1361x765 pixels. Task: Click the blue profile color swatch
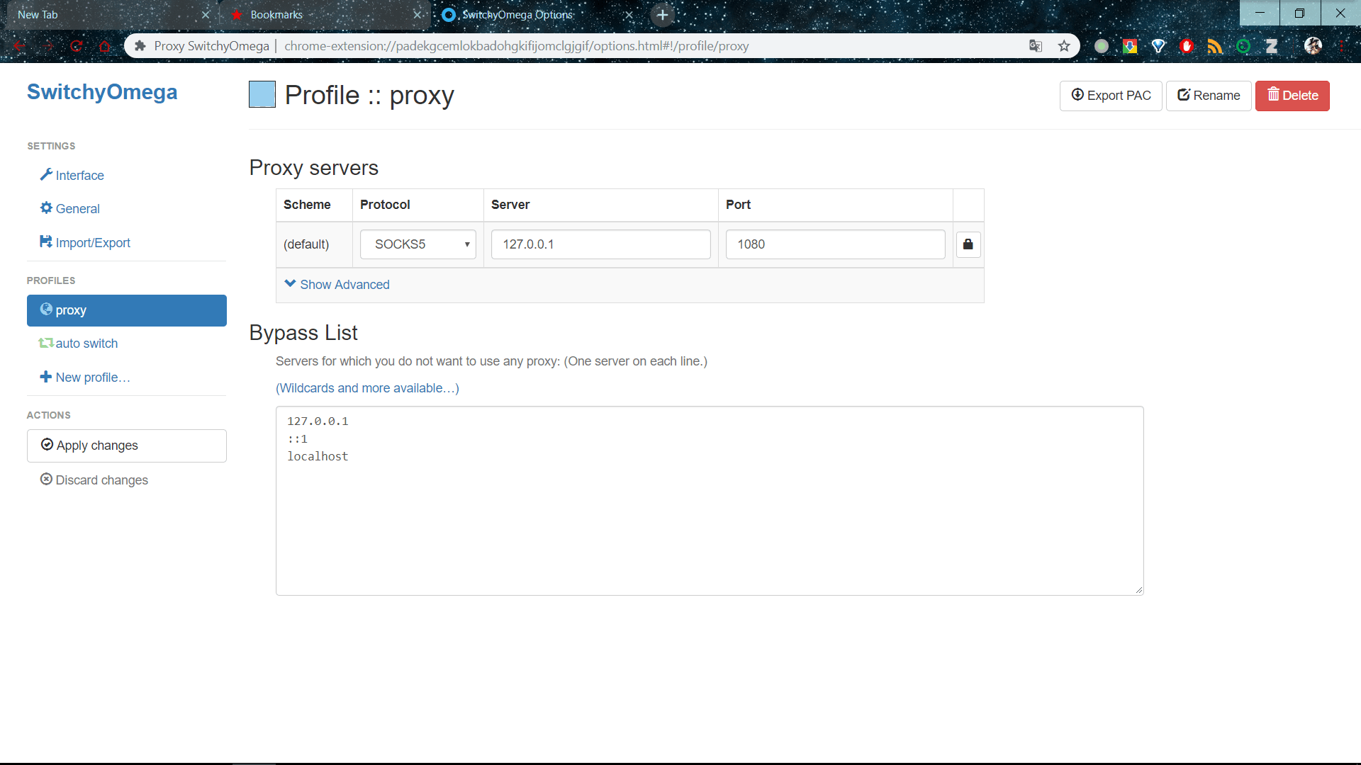[x=262, y=95]
